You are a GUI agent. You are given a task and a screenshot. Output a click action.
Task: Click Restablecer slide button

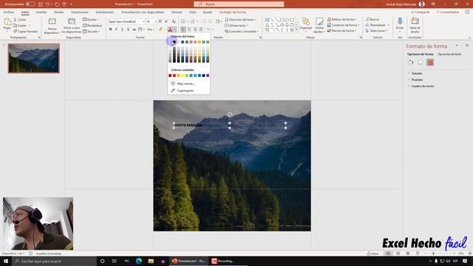[x=92, y=26]
